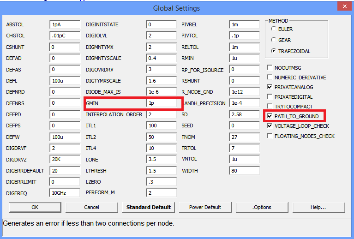Open Help for Global Settings
The width and height of the screenshot is (354, 239).
tap(318, 207)
